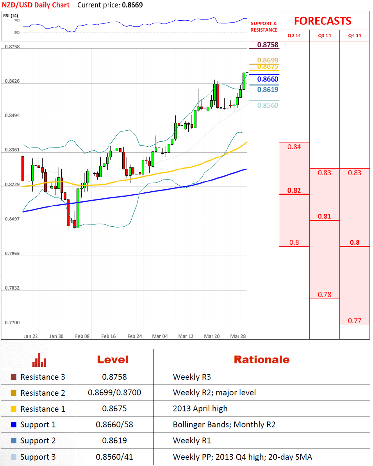Click the Support 3 light-blue swatch
Viewport: 373px width, 466px height.
click(13, 457)
